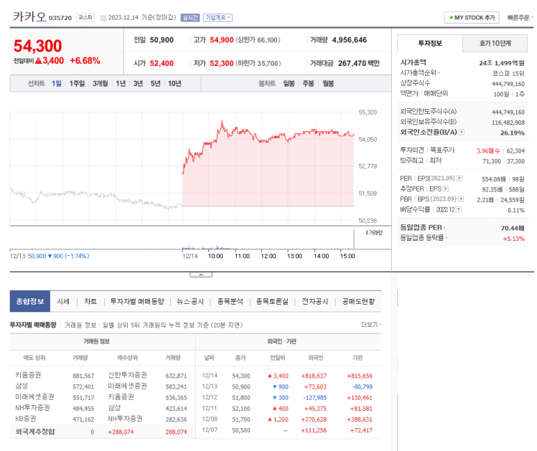Select the 1년 line chart period
The image size is (537, 451).
(121, 83)
